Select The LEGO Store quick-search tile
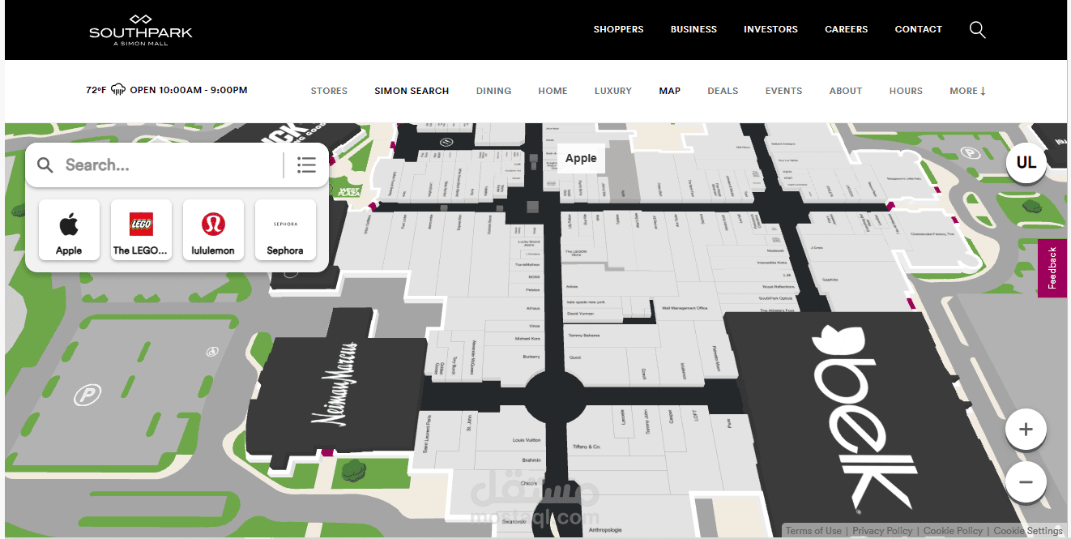This screenshot has height=539, width=1071. pyautogui.click(x=141, y=230)
